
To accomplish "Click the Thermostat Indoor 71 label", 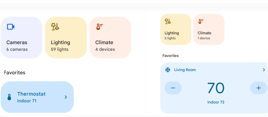I will [31, 97].
